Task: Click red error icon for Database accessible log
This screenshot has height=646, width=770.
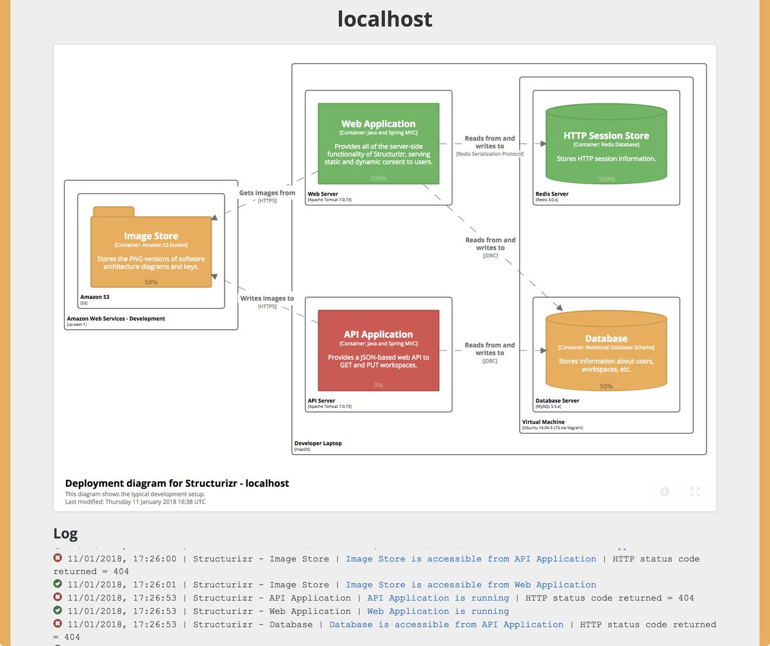Action: [x=58, y=624]
